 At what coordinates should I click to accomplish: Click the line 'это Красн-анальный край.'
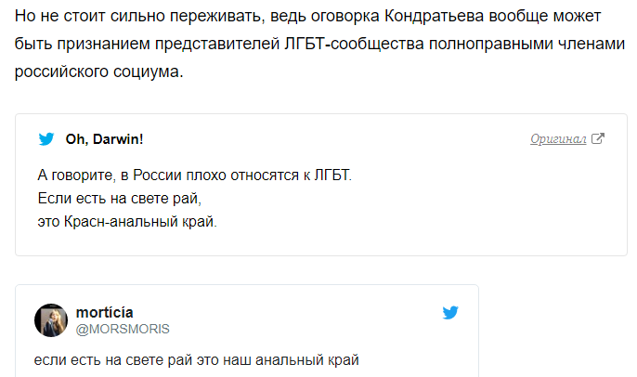coord(126,221)
